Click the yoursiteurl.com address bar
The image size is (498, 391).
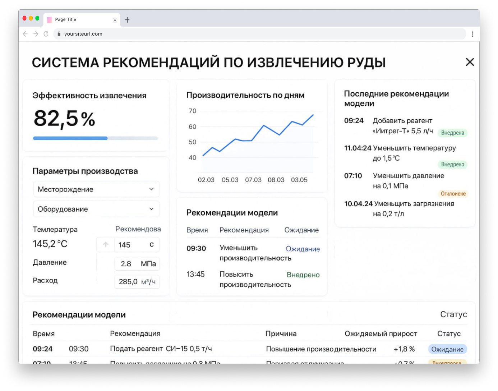(x=259, y=34)
